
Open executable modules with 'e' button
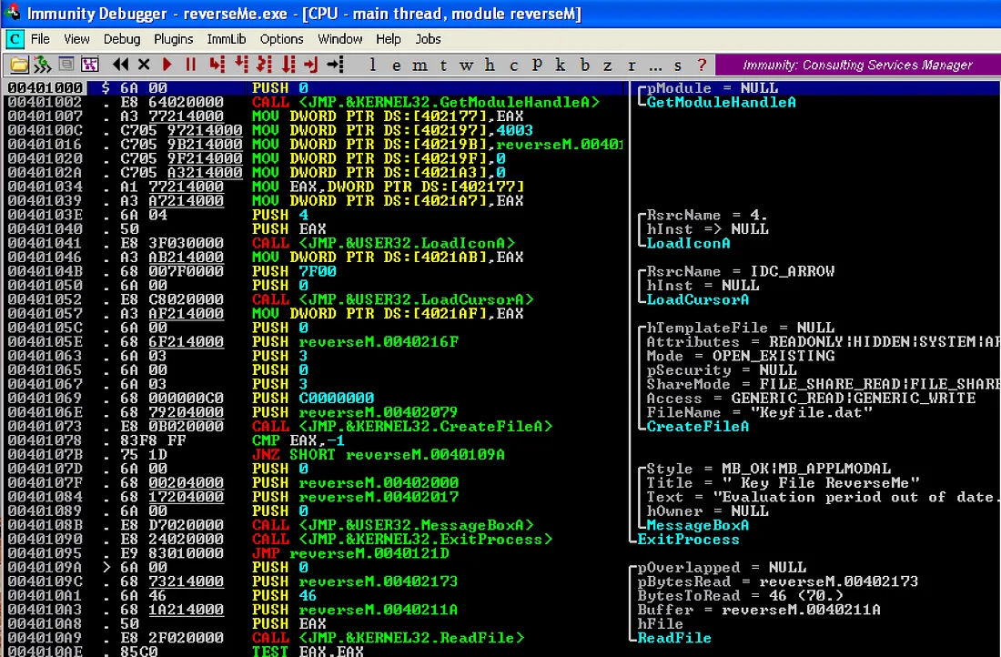pyautogui.click(x=395, y=65)
